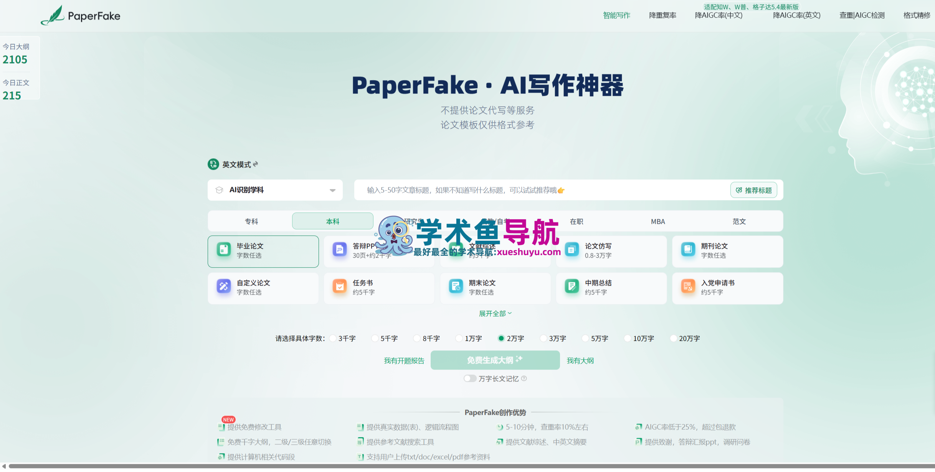Click the 自定义论文 card icon

[x=223, y=286]
